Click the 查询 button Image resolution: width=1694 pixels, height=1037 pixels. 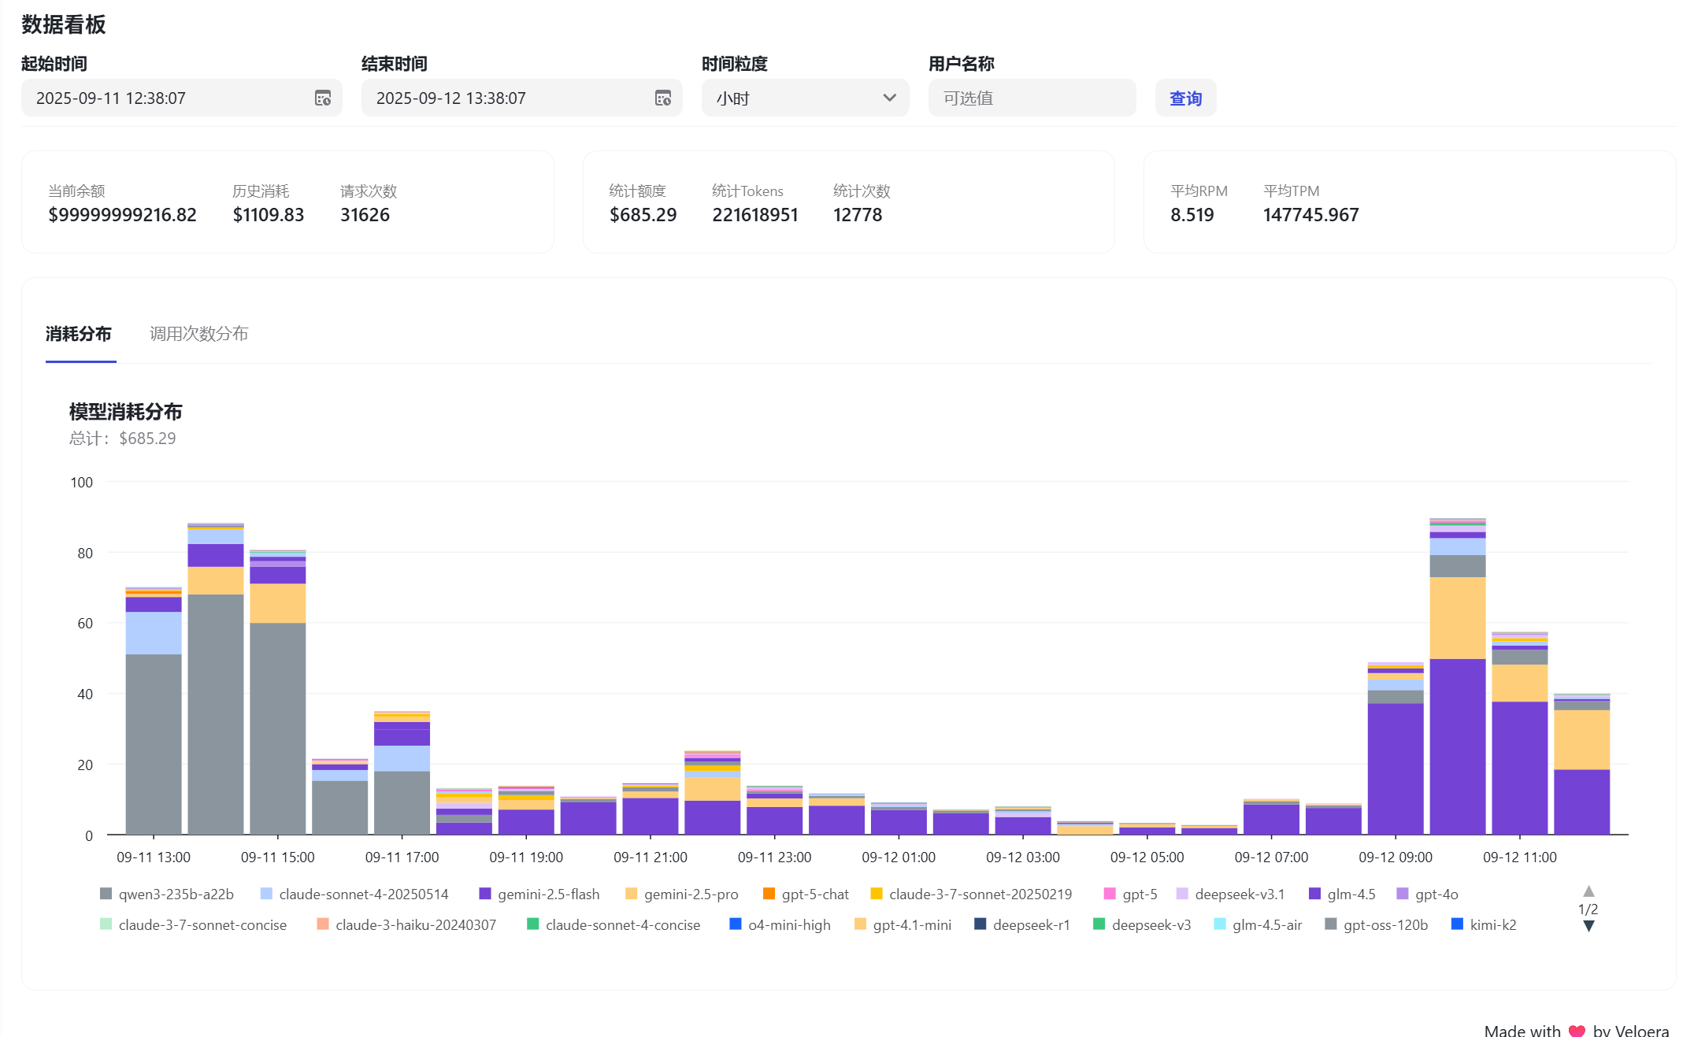pos(1185,98)
